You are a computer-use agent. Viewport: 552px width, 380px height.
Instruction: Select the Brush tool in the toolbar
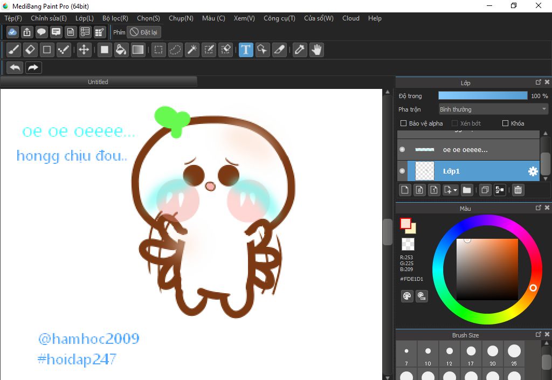pos(14,50)
